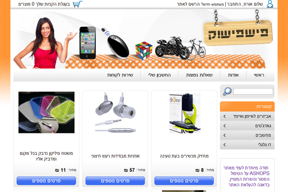The image size is (288, 192).
Task: Click the search text field
Action: pyautogui.click(x=253, y=92)
